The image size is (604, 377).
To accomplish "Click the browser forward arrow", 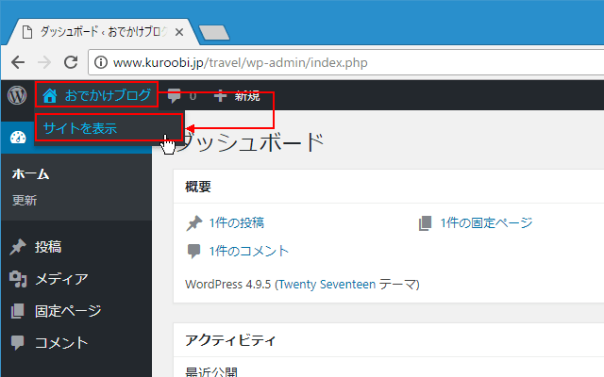I will click(44, 62).
